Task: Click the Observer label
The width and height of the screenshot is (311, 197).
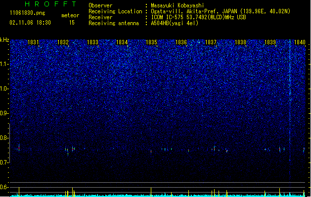Action: click(100, 5)
